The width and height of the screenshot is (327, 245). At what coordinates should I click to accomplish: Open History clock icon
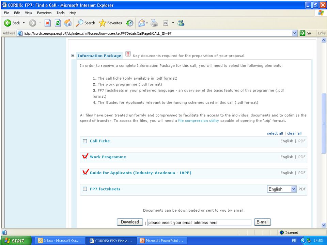pyautogui.click(x=130, y=23)
